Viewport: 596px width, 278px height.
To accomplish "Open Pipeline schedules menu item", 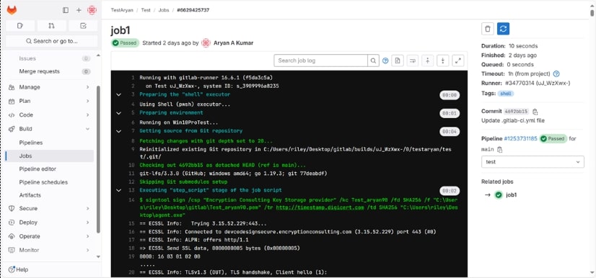I will (50, 182).
